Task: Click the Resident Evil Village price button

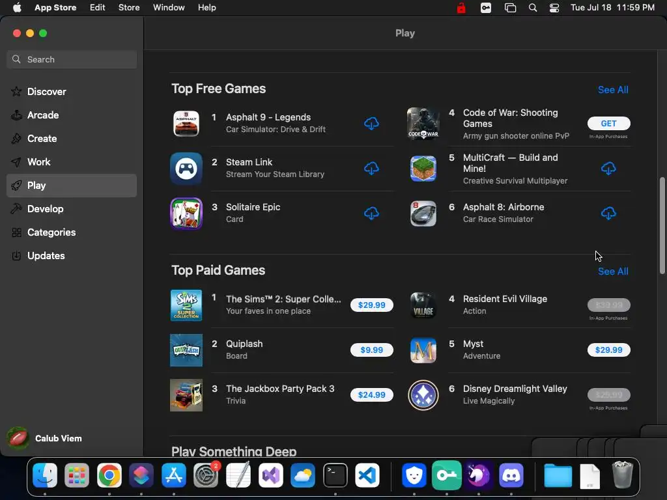Action: tap(609, 305)
